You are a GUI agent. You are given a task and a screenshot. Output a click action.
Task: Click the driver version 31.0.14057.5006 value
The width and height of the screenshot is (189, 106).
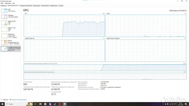tap(105, 82)
